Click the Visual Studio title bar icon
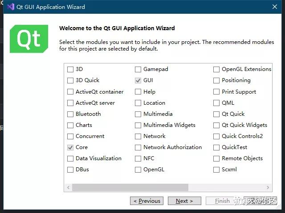Image resolution: width=285 pixels, height=213 pixels. coord(10,7)
